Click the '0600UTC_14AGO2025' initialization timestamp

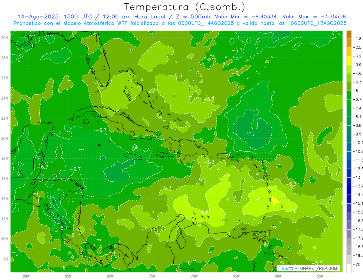click(205, 23)
